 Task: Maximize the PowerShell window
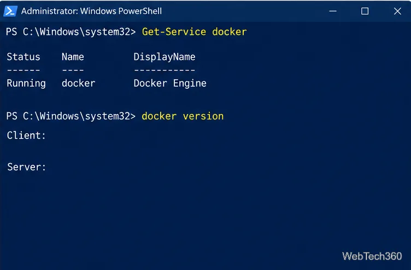[365, 11]
